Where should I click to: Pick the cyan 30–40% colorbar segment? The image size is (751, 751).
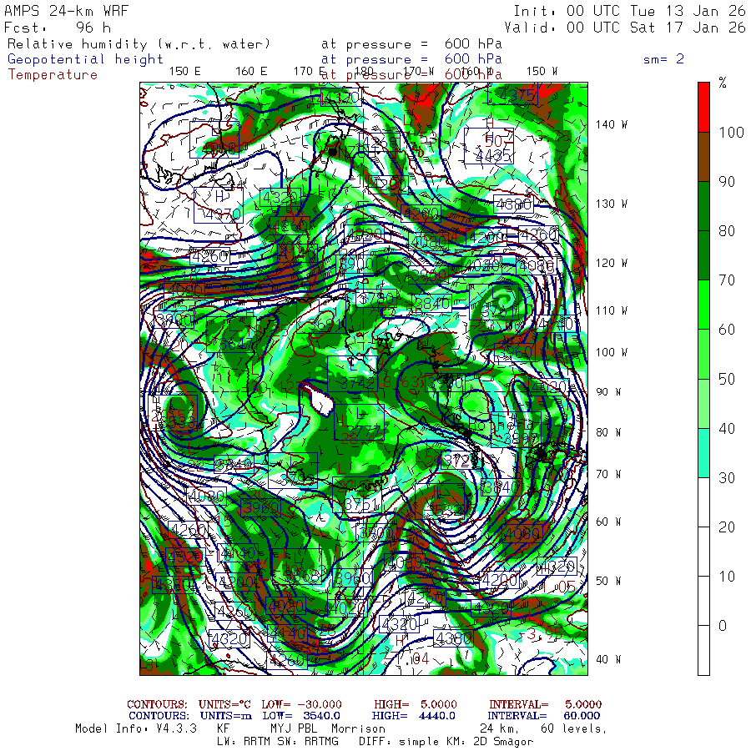click(703, 452)
